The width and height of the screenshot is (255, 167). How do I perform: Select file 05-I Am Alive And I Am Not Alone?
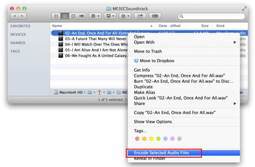pos(96,50)
